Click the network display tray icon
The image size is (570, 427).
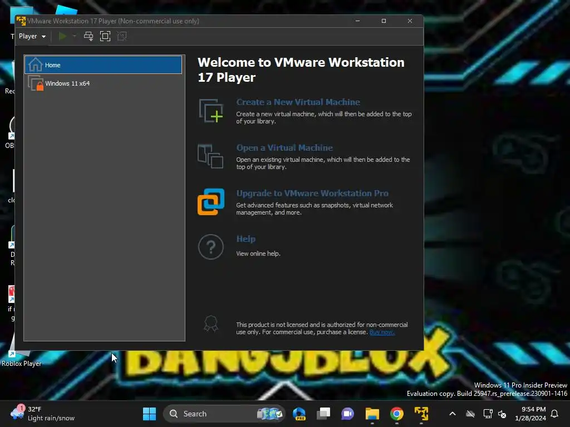click(488, 414)
